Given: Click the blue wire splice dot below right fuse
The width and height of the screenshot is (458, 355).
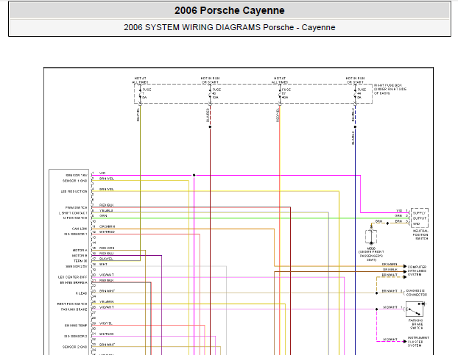Looking at the screenshot, I should 355,126.
